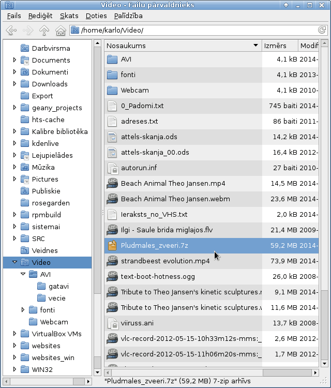Expand the VirtualBox VMs tree node
331x388 pixels.
click(14, 334)
